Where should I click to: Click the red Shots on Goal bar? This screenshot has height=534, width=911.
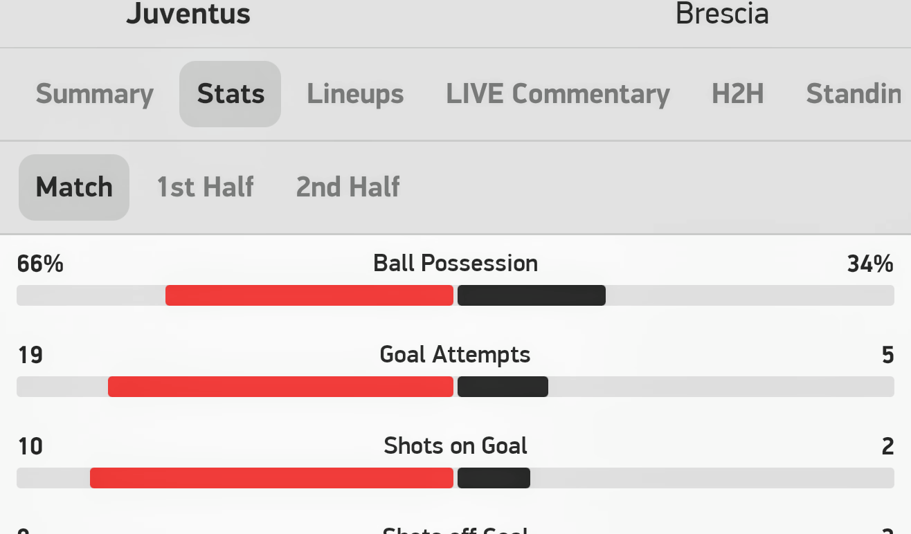tap(271, 478)
